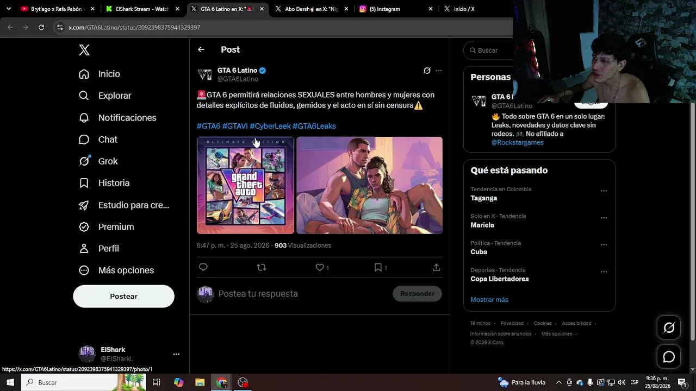Screen dimensions: 696x391
Task: Open the #CyberLeek hashtag
Action: (270, 126)
